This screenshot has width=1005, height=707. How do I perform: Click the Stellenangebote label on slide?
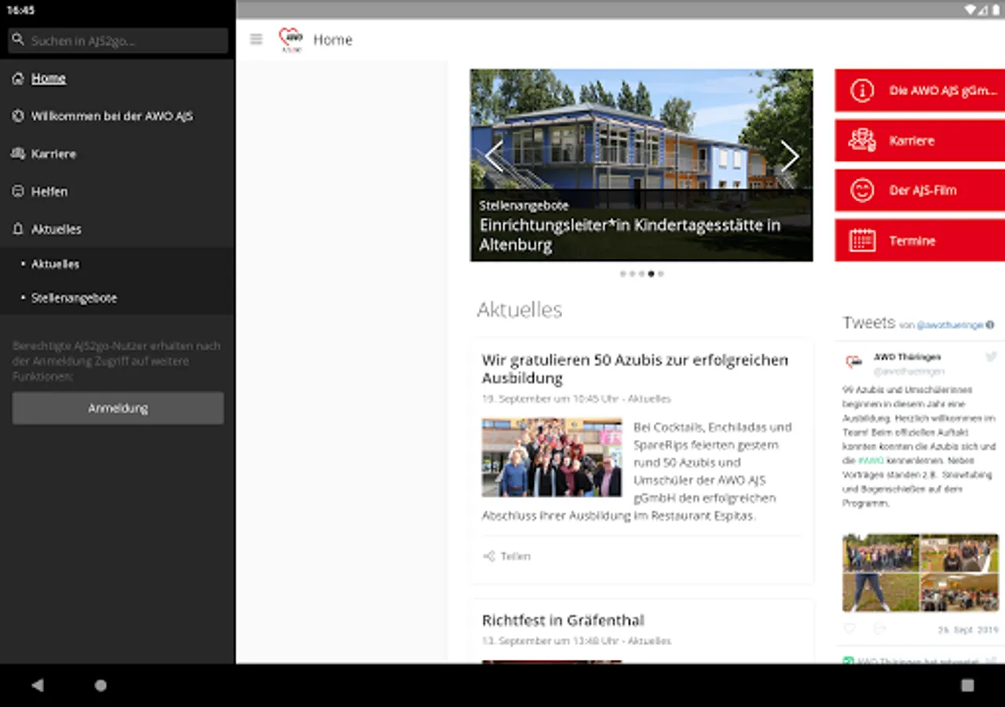[x=524, y=205]
